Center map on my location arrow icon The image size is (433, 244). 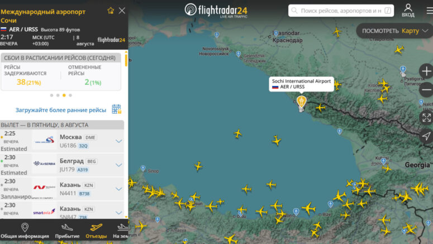(x=426, y=136)
